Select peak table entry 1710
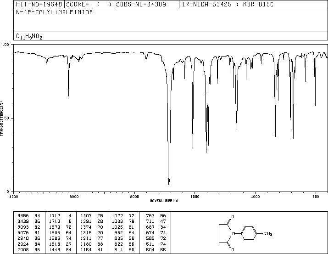This screenshot has height=254, width=328. coord(55,221)
